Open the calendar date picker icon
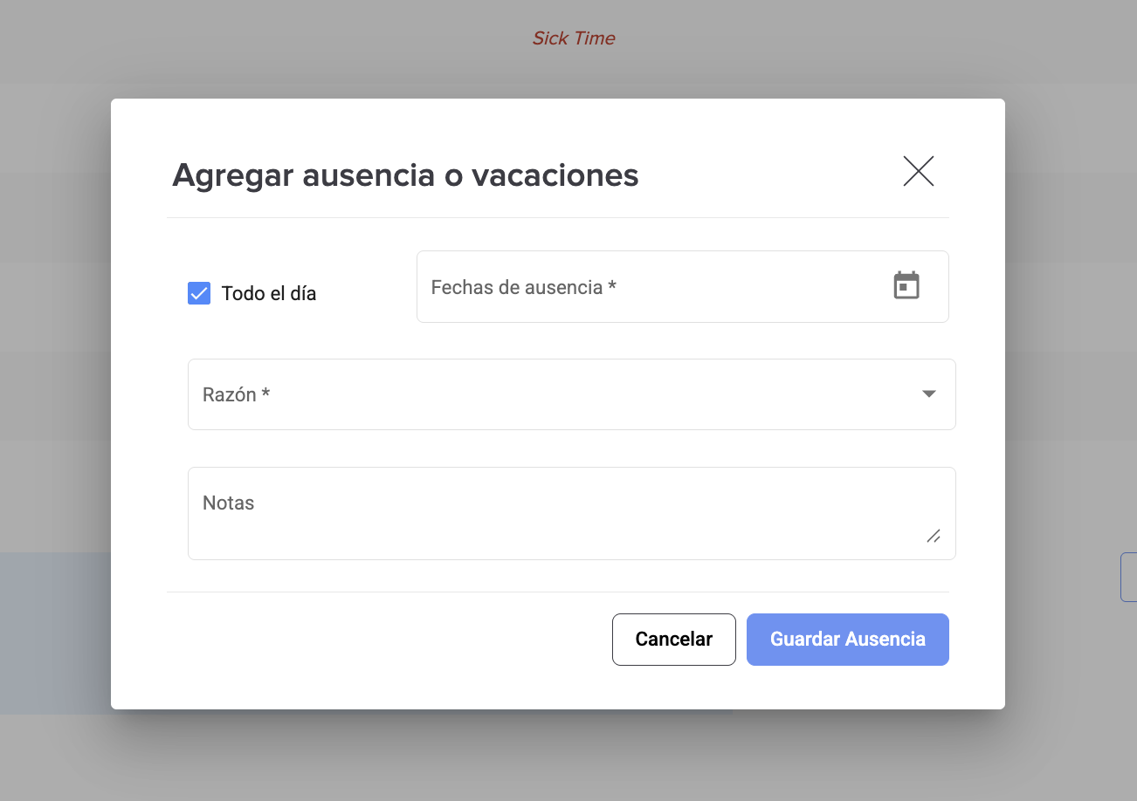This screenshot has width=1137, height=801. coord(906,285)
